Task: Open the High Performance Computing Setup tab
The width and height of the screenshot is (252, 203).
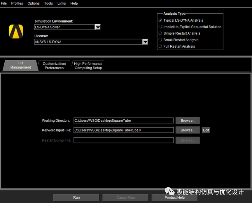Action: [88, 65]
